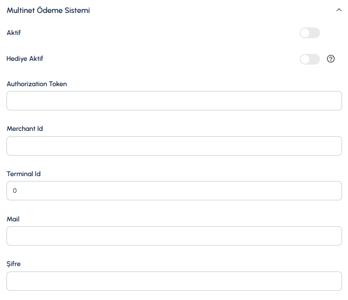Collapse the Multinet Ödeme Sistemi section chevron
The height and width of the screenshot is (300, 348).
tap(339, 10)
